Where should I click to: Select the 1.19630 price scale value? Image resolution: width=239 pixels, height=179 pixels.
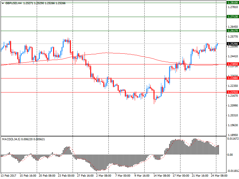coord(233,125)
